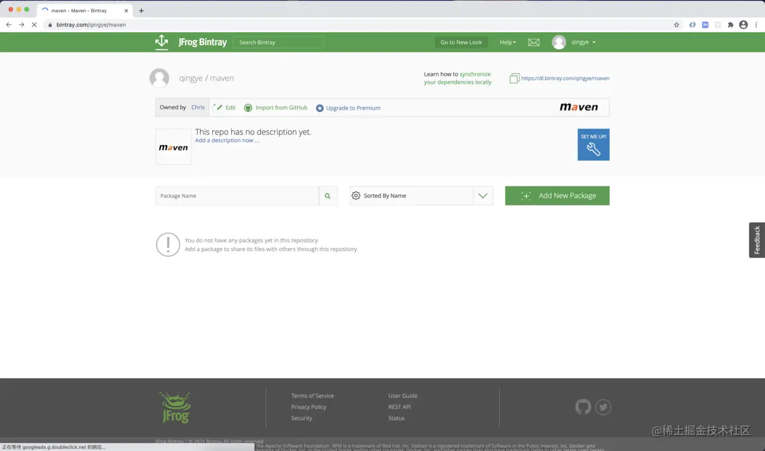Click the qingye breadcrumb link
This screenshot has width=765, height=451.
[191, 78]
